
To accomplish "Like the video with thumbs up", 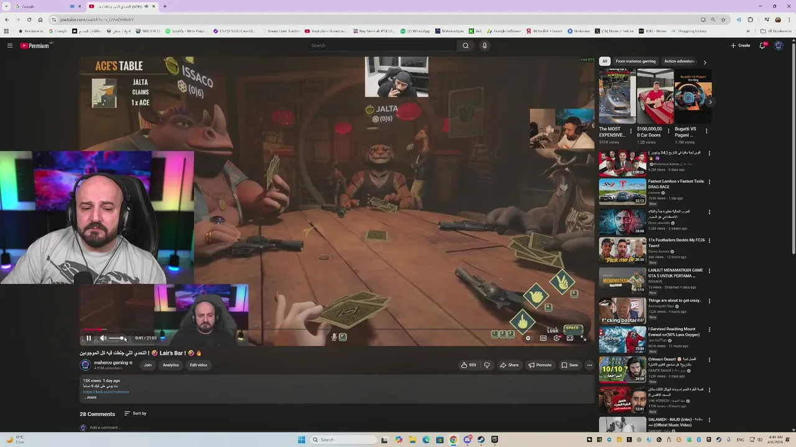I will click(469, 365).
